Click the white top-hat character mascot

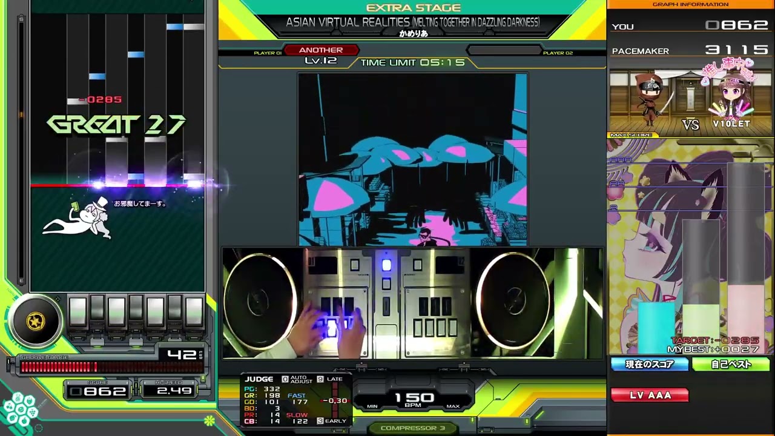pos(78,217)
